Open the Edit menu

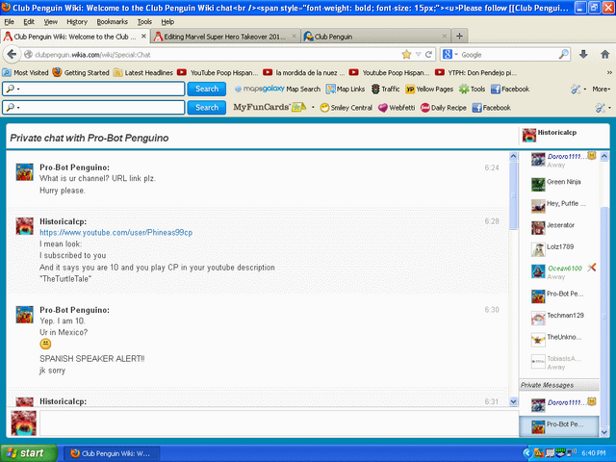[29, 21]
